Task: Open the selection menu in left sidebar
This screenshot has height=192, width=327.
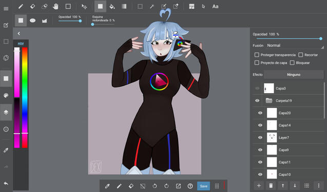Action: click(x=6, y=41)
